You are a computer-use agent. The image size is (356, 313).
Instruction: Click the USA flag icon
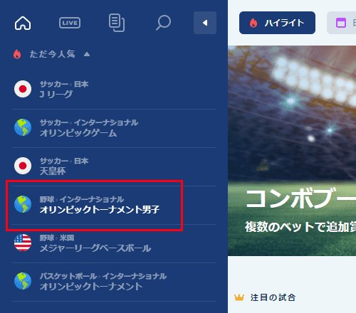[x=23, y=243]
